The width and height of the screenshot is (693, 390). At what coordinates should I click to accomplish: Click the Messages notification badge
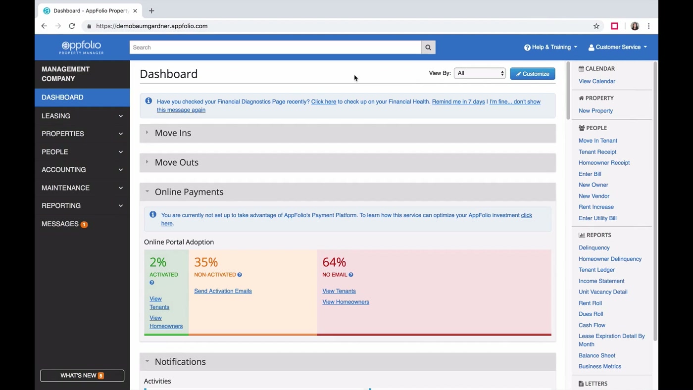pyautogui.click(x=84, y=225)
